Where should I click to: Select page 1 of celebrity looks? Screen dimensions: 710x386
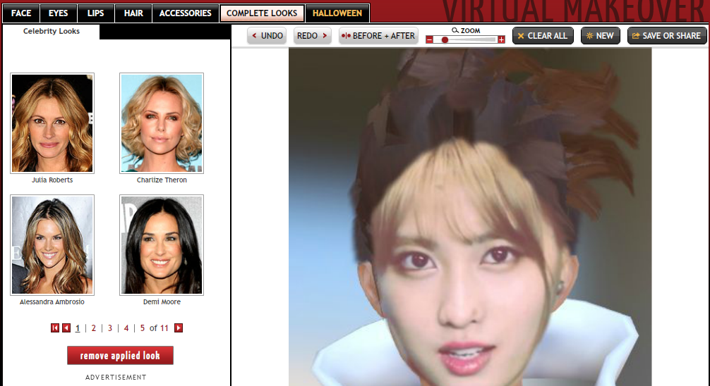coord(78,328)
